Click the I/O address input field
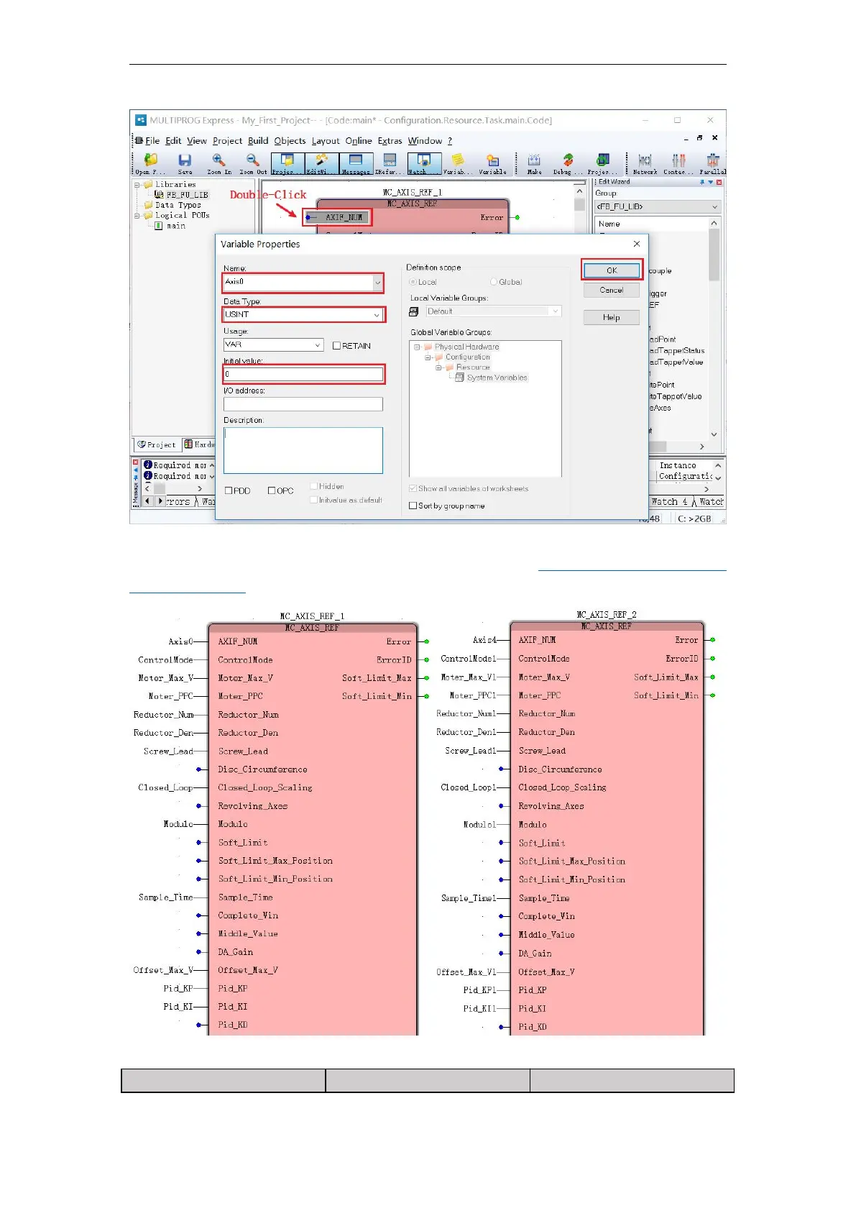The image size is (856, 1211). [303, 404]
